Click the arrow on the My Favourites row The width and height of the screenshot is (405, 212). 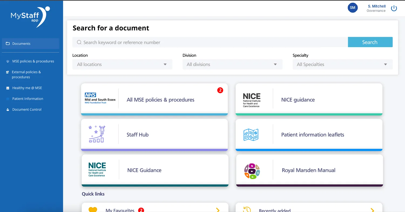(218, 210)
